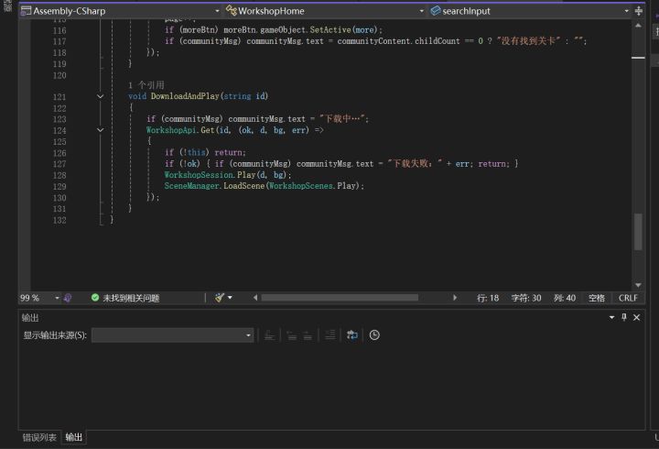Open the code cleanup broom icon

[220, 298]
